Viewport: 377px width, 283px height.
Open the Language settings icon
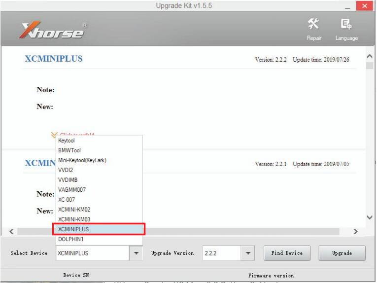pyautogui.click(x=347, y=28)
